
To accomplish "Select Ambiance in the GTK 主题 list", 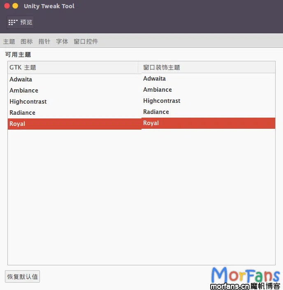I will pos(74,90).
